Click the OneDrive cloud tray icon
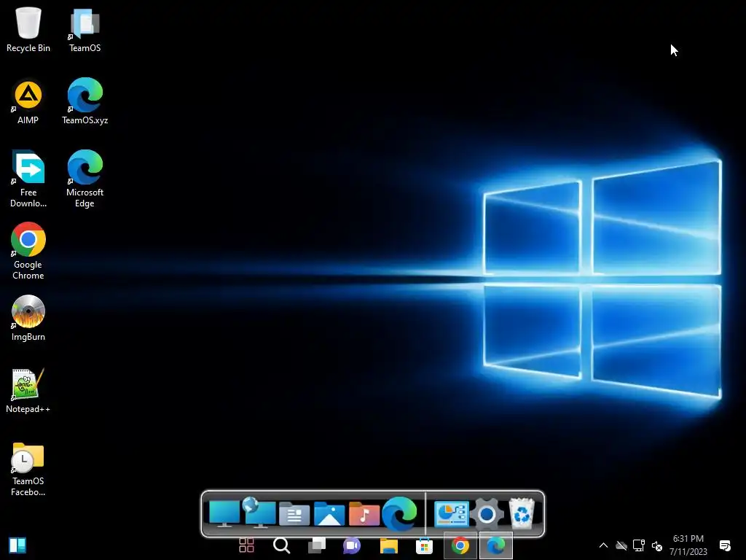Screen dimensions: 746x560 (x=621, y=545)
